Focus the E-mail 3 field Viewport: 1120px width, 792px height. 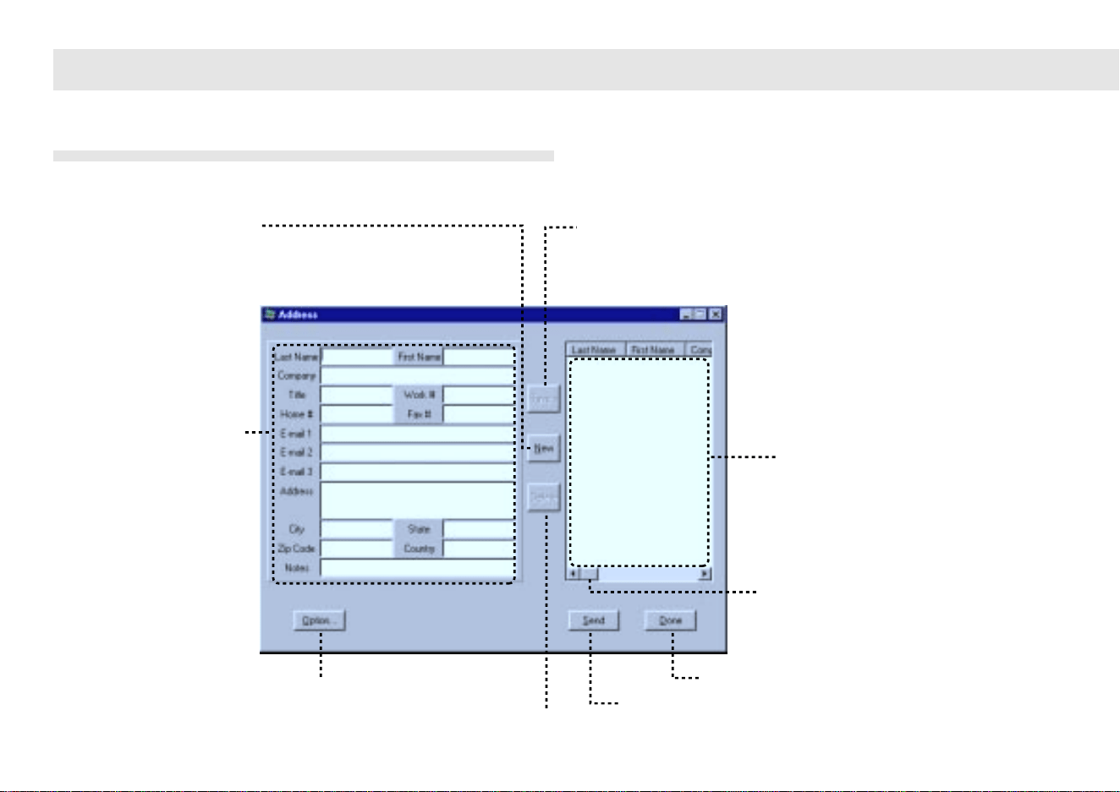(417, 472)
